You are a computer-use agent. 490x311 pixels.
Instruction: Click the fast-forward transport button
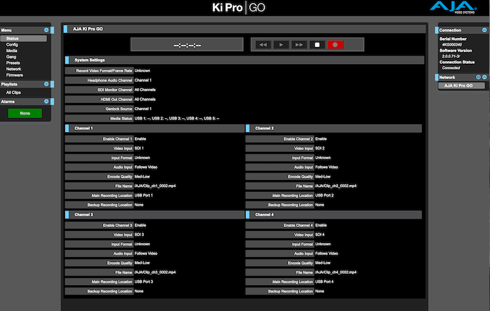click(x=299, y=45)
